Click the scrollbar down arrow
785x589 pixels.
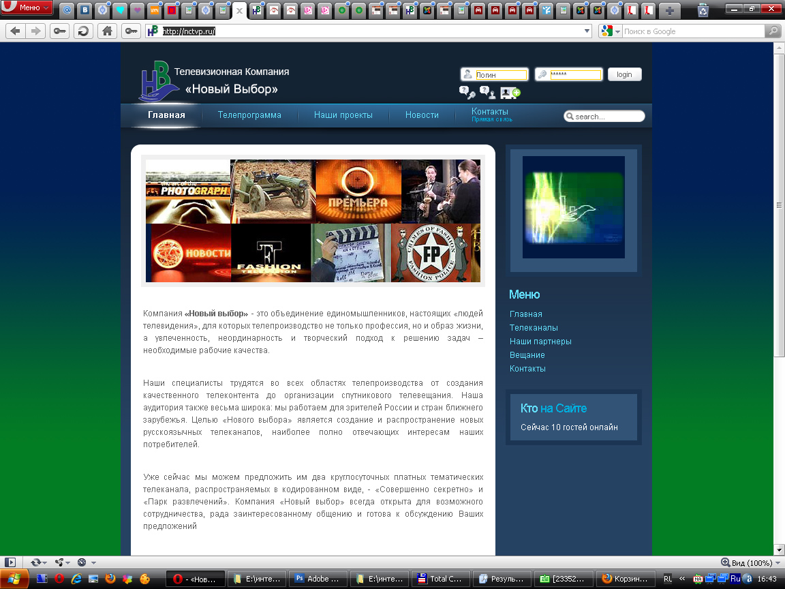[x=779, y=549]
